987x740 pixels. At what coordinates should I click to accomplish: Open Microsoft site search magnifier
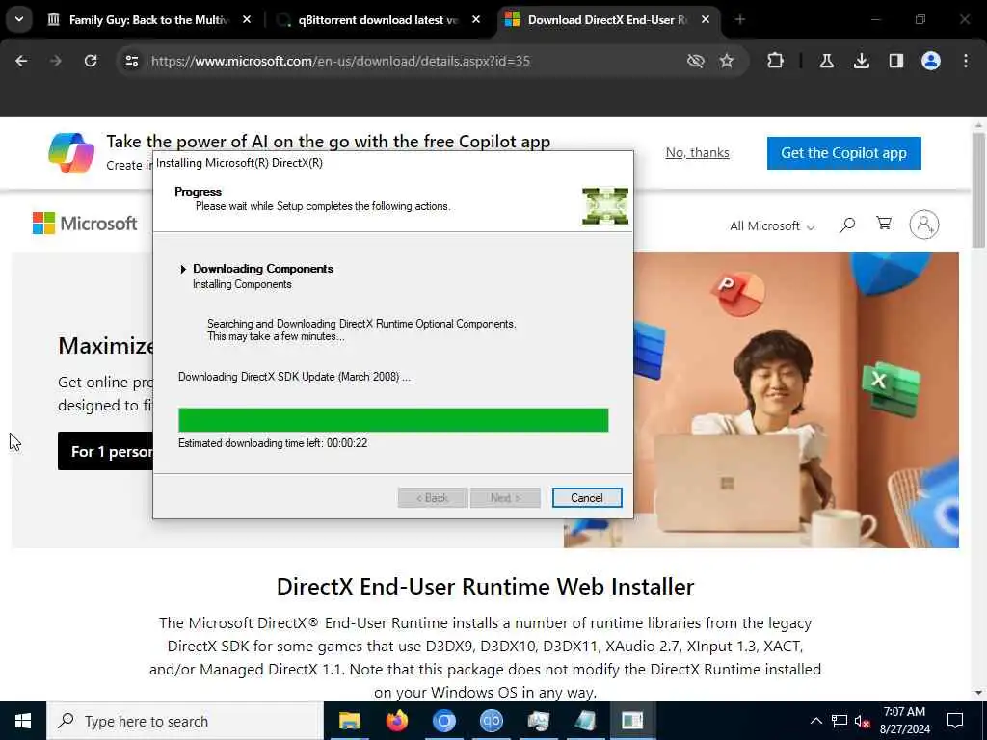[x=847, y=225]
